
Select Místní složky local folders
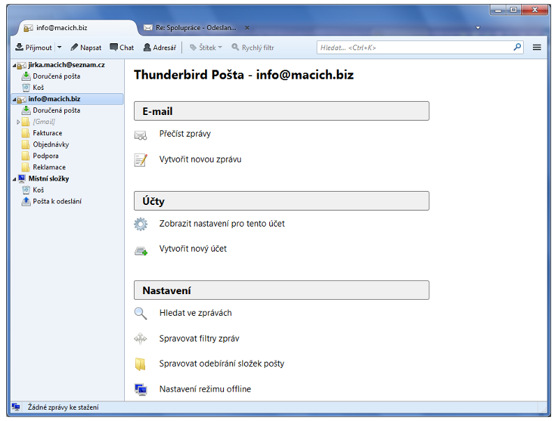coord(49,178)
